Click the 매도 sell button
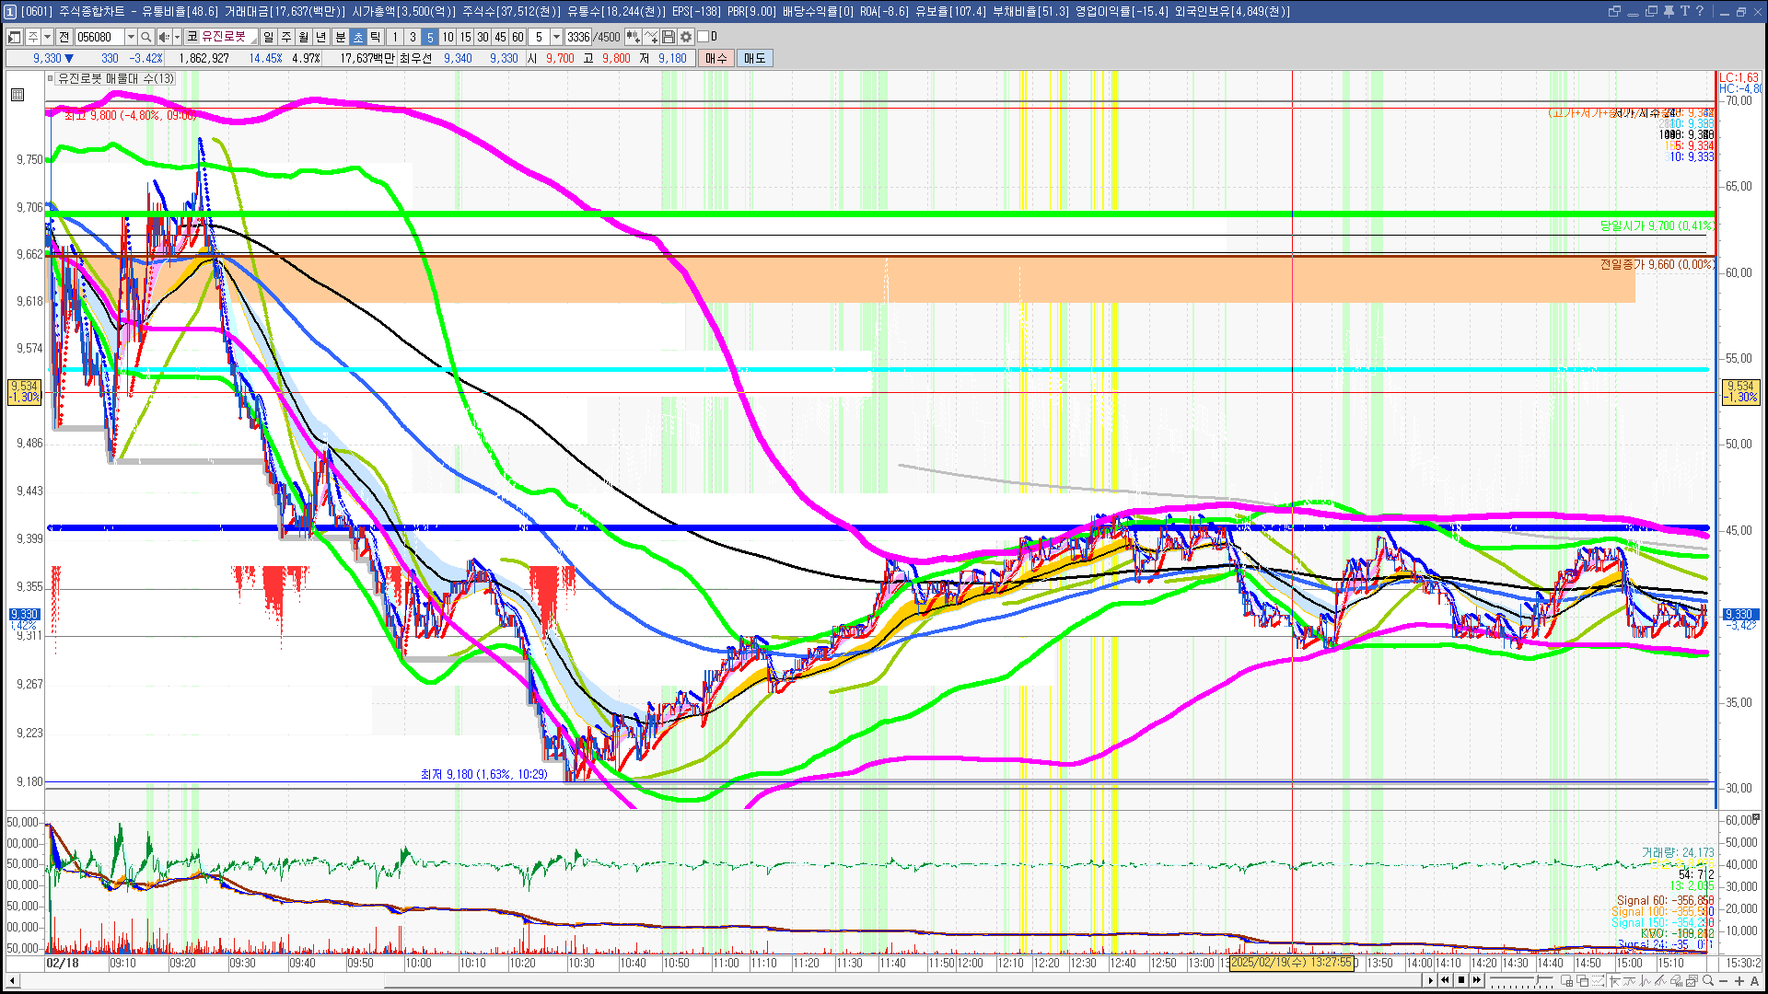 click(x=754, y=58)
